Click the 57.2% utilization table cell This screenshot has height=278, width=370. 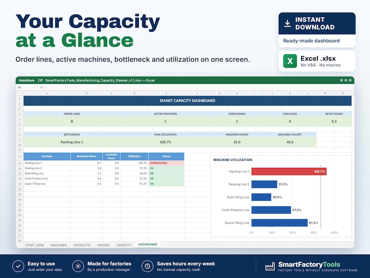tap(134, 179)
